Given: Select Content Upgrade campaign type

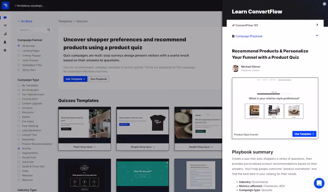Looking at the screenshot, I should tap(19, 104).
